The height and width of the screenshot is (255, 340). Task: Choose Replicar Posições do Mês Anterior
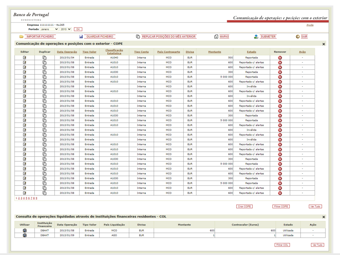pos(169,36)
